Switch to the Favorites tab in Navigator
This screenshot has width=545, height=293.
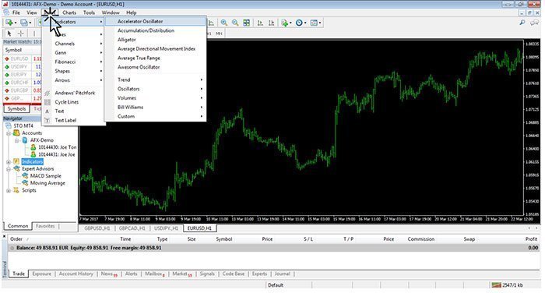click(x=45, y=226)
